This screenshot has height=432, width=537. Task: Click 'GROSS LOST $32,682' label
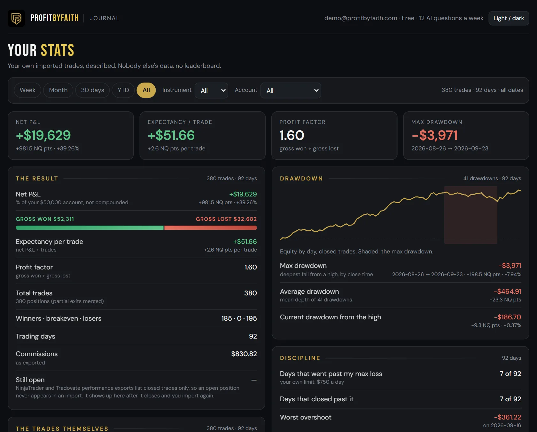click(x=226, y=219)
